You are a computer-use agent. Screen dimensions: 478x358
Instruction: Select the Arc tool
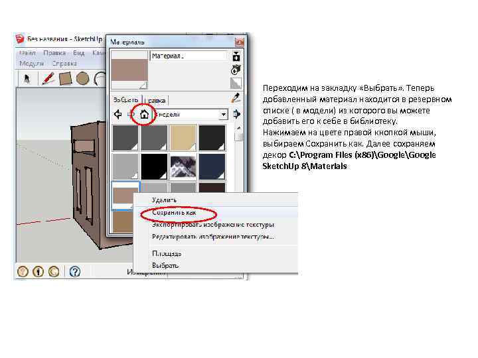point(100,78)
